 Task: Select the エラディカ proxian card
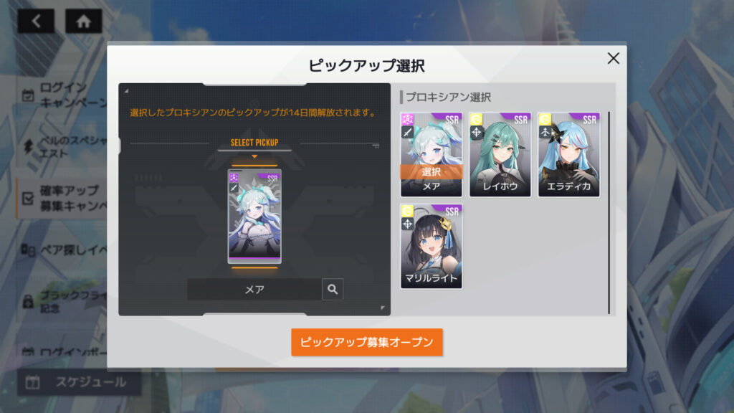(x=568, y=155)
